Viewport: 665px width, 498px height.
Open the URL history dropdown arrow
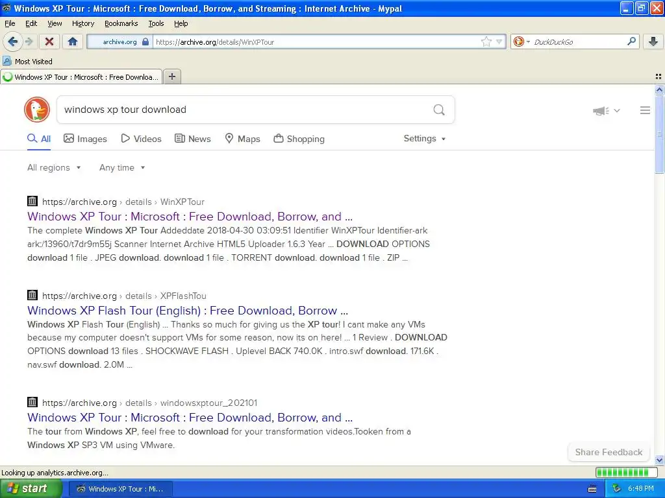(499, 41)
